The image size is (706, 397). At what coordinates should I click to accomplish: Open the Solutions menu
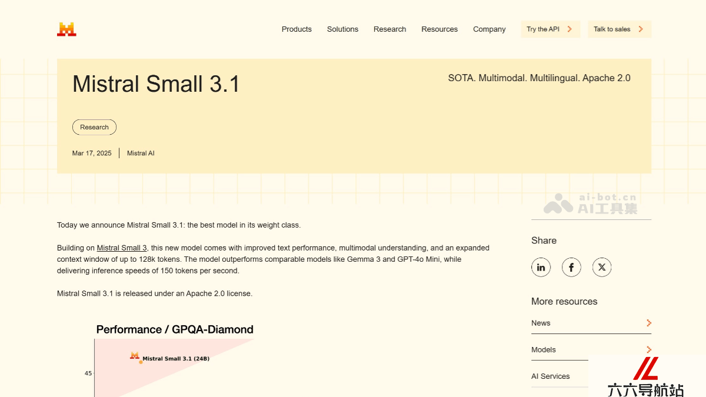[342, 29]
